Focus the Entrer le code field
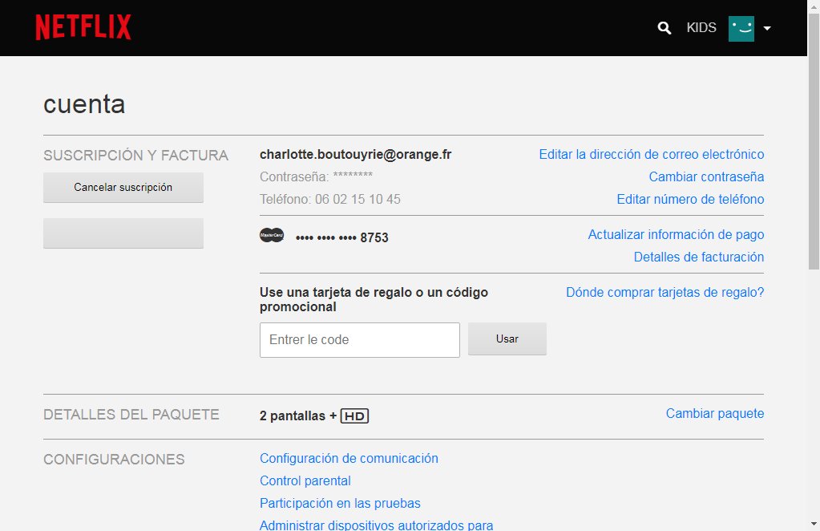This screenshot has height=531, width=820. coord(360,340)
